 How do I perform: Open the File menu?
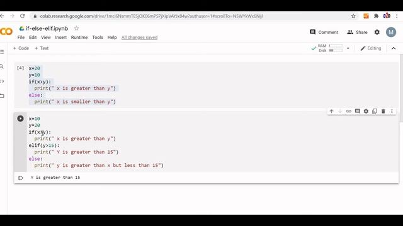(x=21, y=38)
